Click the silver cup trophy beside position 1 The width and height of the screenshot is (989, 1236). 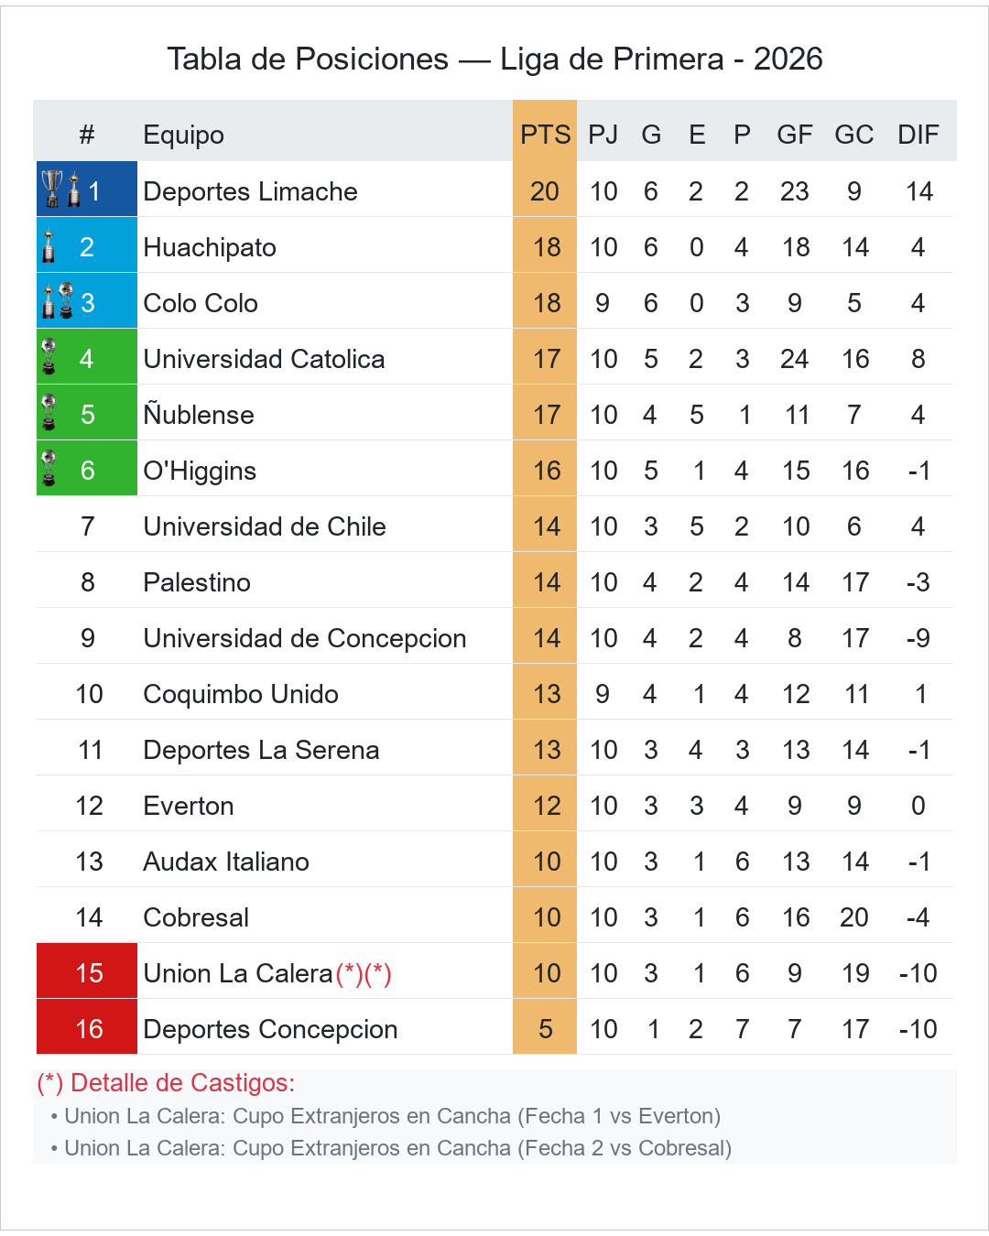click(52, 188)
